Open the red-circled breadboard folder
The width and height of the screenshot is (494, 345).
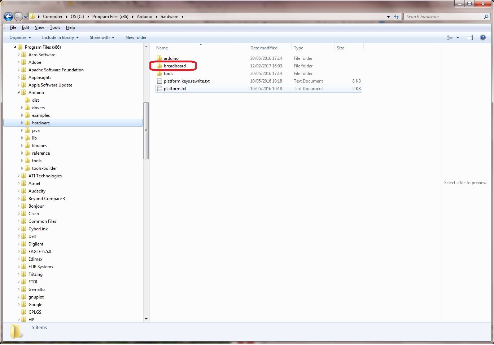[174, 66]
